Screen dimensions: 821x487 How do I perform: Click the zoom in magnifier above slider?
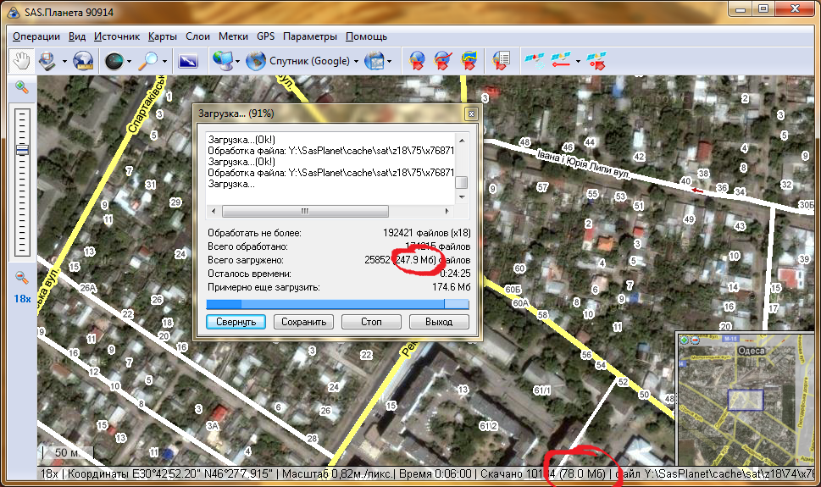pos(22,87)
